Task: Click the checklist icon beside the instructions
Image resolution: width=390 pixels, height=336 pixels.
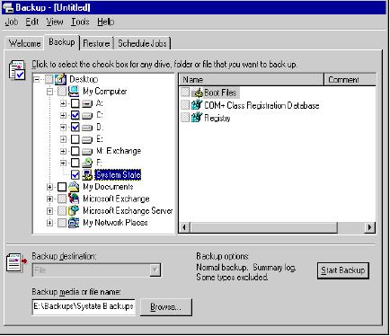Action: coord(17,70)
